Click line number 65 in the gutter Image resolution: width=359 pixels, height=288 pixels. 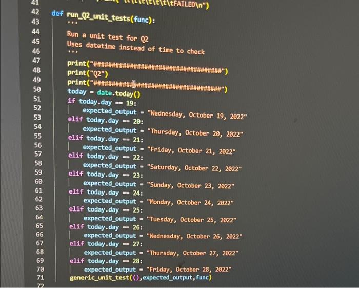coord(39,226)
